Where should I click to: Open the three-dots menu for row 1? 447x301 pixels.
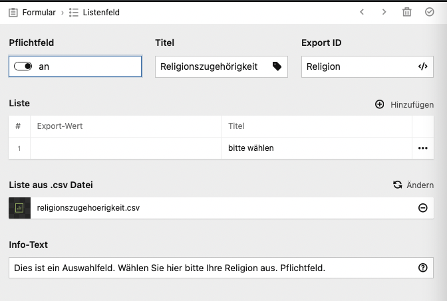coord(422,148)
